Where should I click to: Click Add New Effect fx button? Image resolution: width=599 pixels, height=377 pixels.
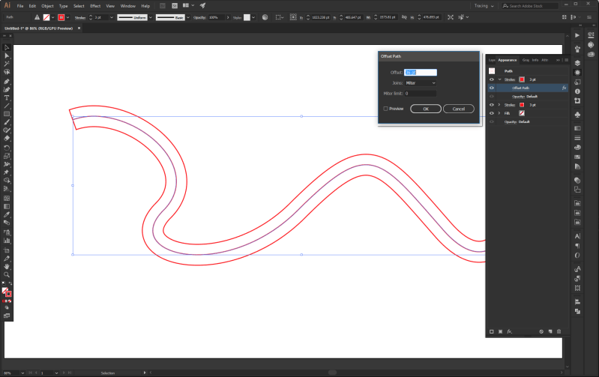[x=510, y=331]
